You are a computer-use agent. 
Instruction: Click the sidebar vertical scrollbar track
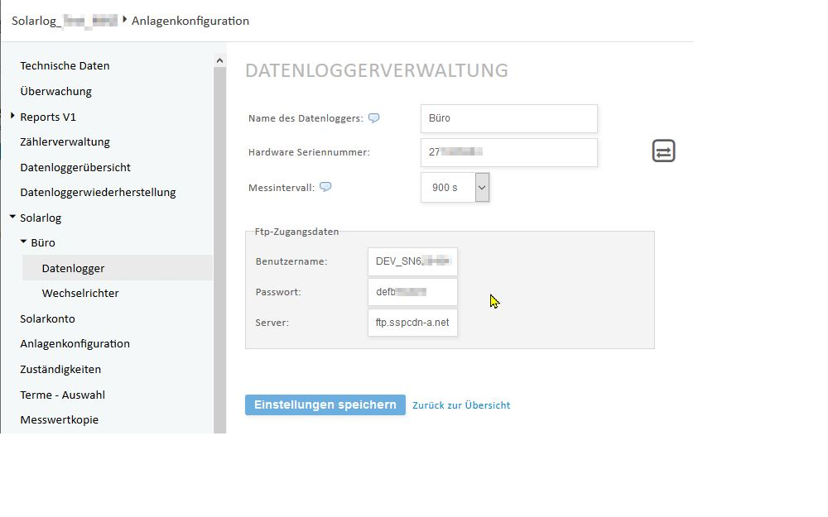click(x=219, y=251)
